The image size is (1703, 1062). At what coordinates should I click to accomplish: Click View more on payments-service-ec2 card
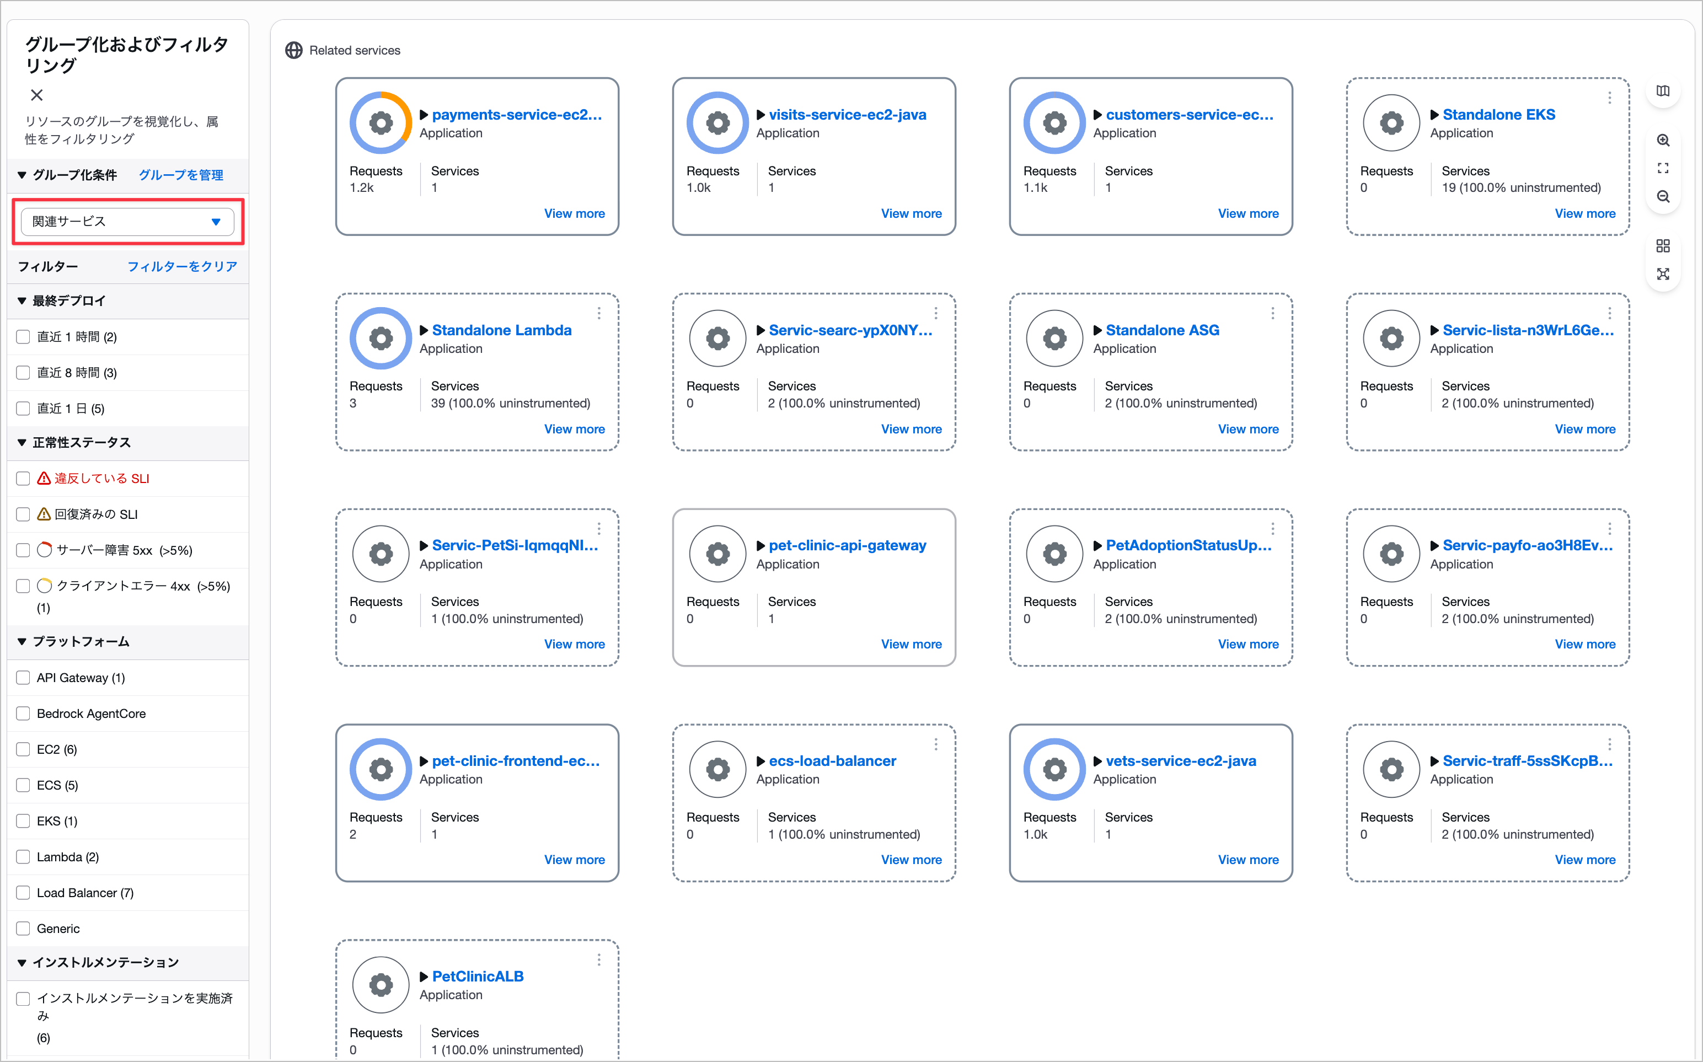point(575,213)
